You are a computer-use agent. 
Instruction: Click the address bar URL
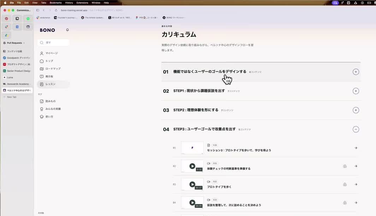(x=74, y=10)
